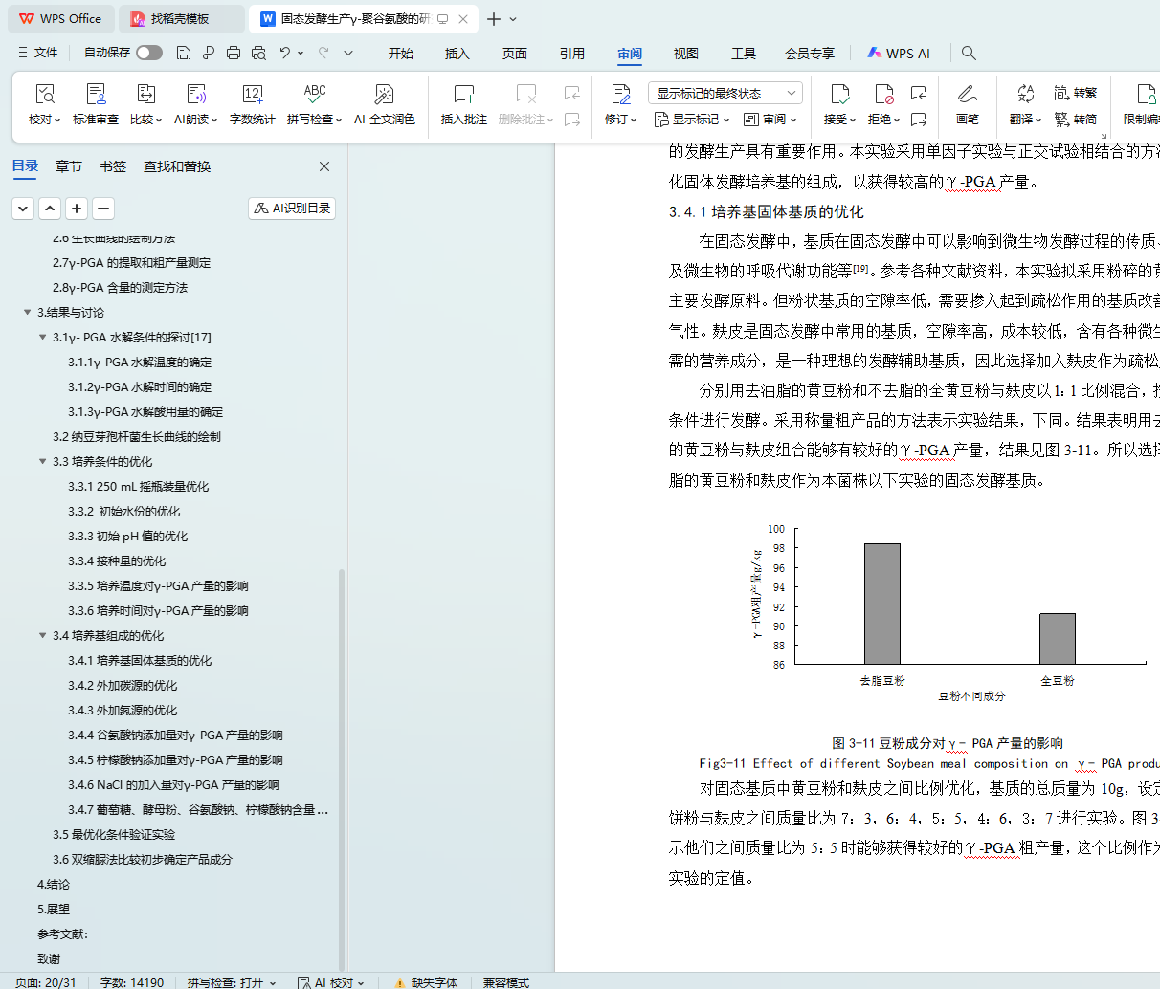Collapse the 3.3 培养条件的优化 section
This screenshot has width=1160, height=989.
click(42, 461)
